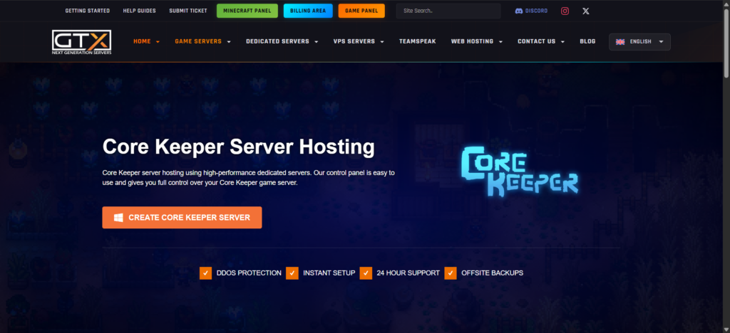Image resolution: width=730 pixels, height=333 pixels.
Task: Go to the Teamspeak page
Action: pyautogui.click(x=418, y=41)
